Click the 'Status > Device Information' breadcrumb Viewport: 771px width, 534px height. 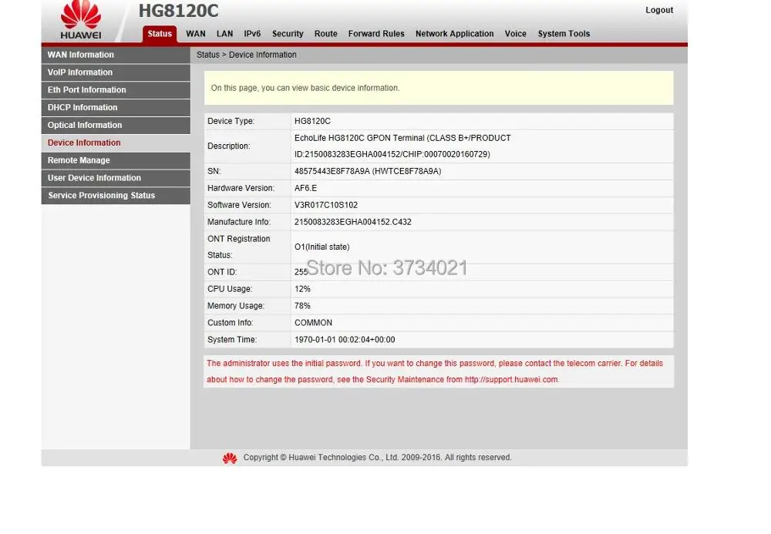point(247,55)
